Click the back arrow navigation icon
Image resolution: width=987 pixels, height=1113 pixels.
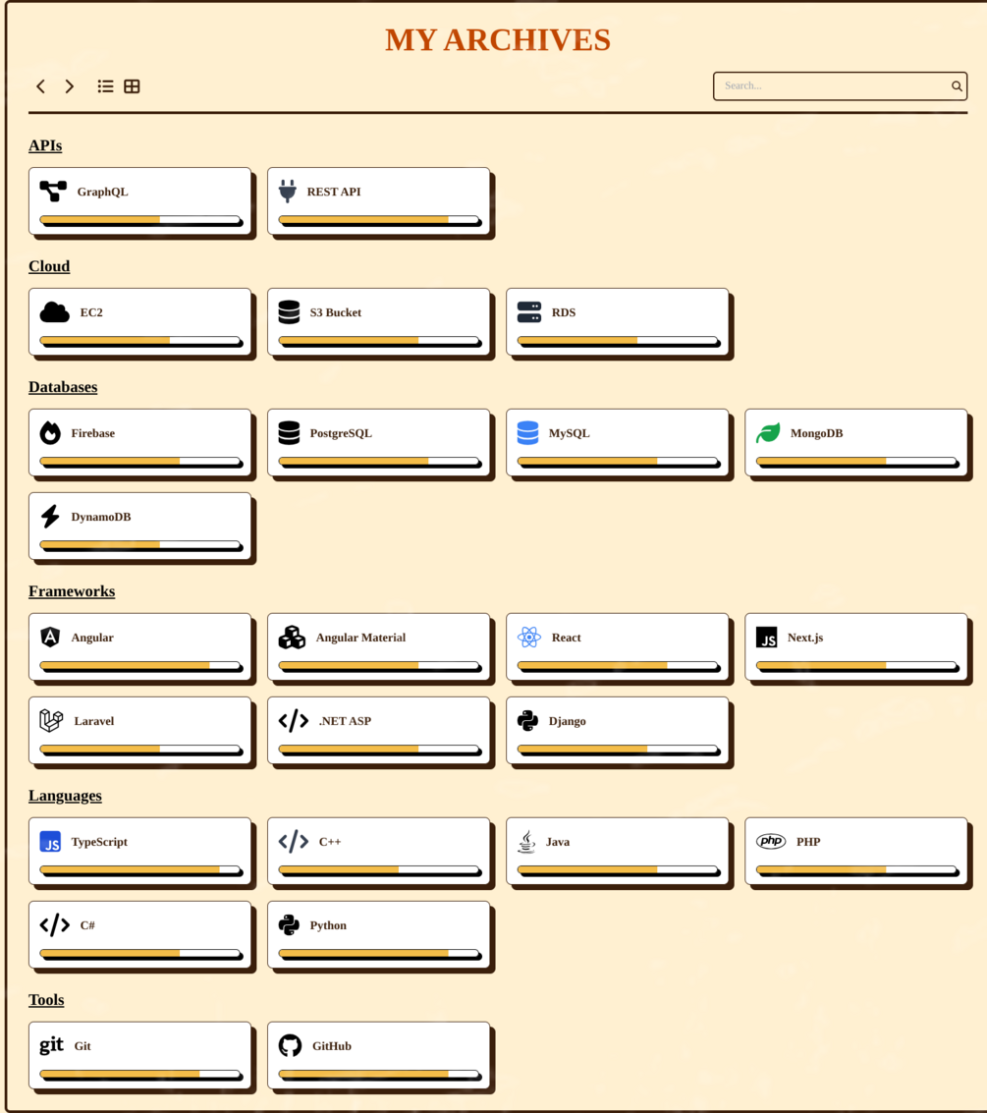(x=40, y=86)
